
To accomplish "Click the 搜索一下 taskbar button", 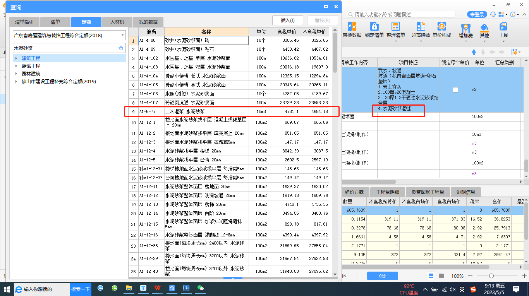I will [81, 289].
